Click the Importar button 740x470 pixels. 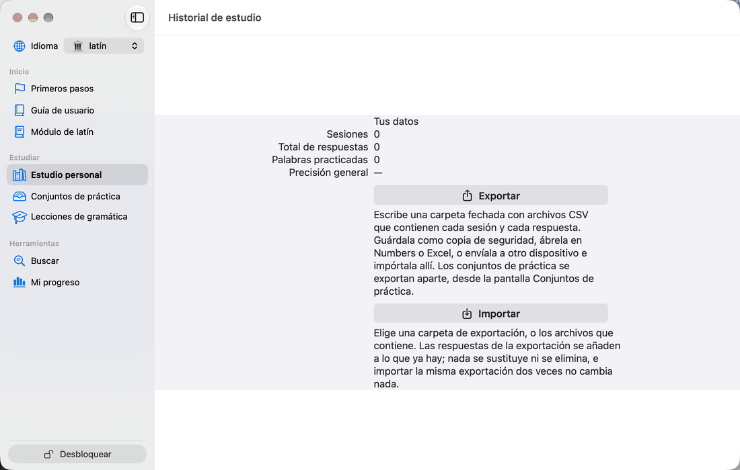pyautogui.click(x=491, y=314)
